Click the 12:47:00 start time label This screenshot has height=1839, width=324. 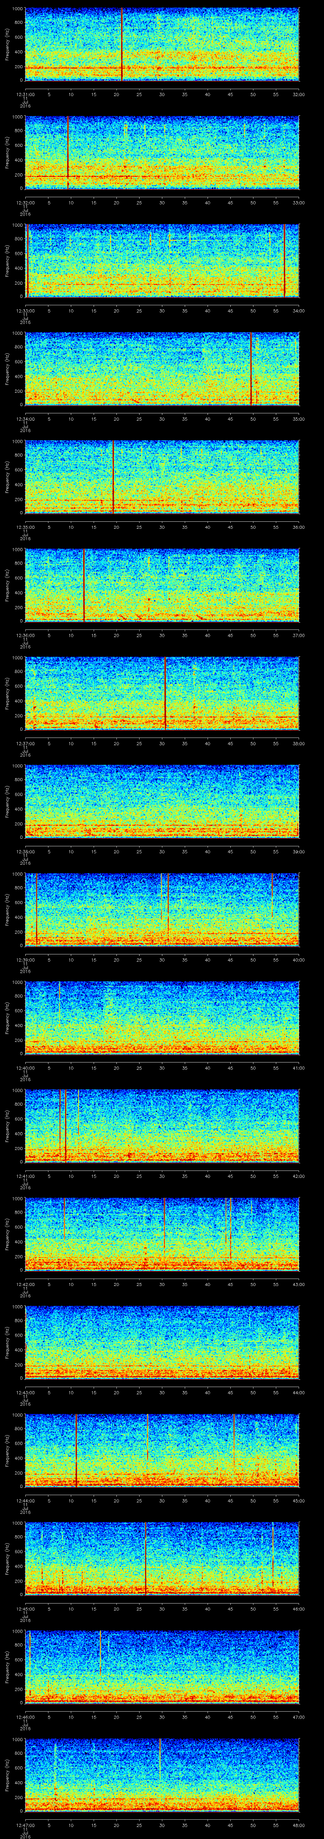[25, 1825]
